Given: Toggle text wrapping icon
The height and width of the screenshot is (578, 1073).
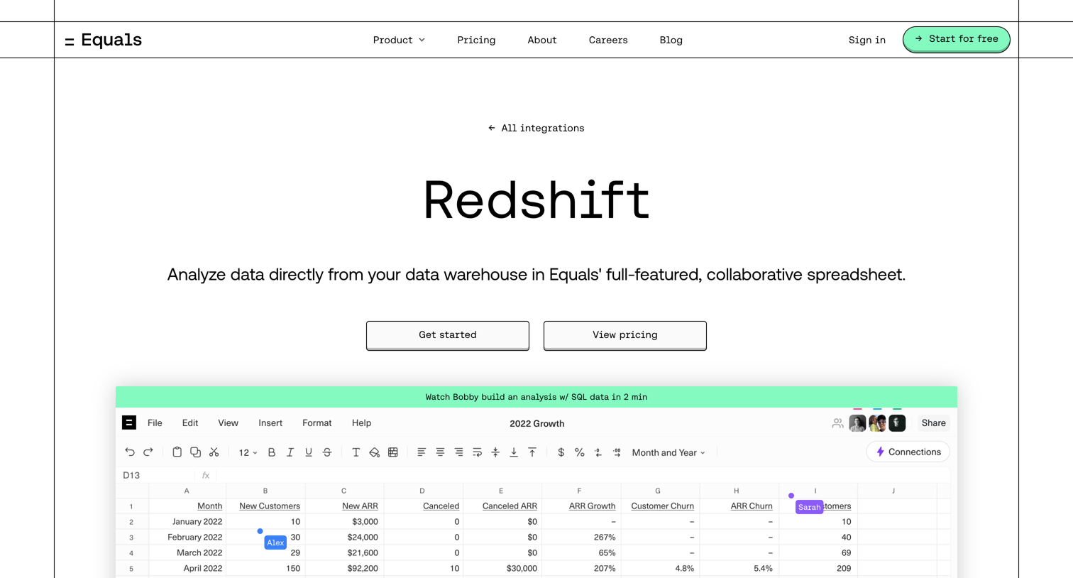Looking at the screenshot, I should pos(477,452).
